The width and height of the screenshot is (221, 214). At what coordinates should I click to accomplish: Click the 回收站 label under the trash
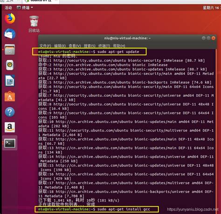click(x=34, y=31)
